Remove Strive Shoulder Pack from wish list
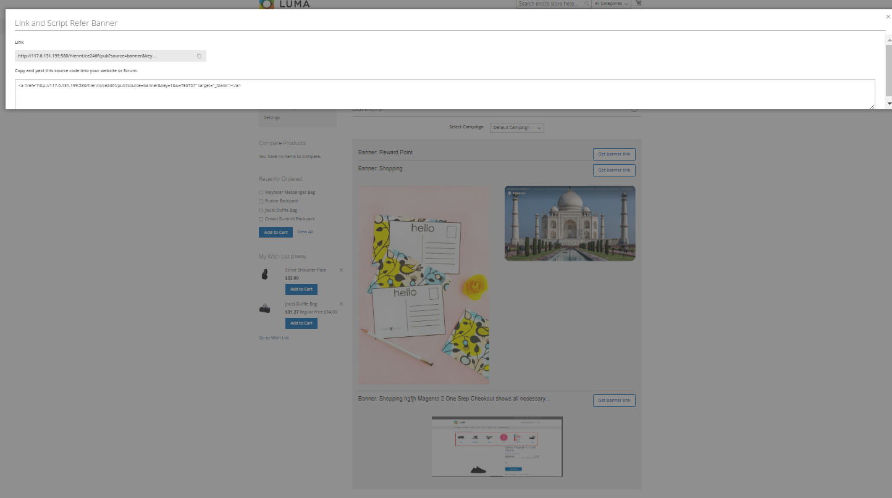 (341, 270)
